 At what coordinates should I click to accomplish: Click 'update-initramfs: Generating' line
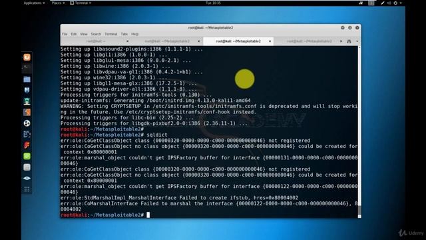coord(155,101)
